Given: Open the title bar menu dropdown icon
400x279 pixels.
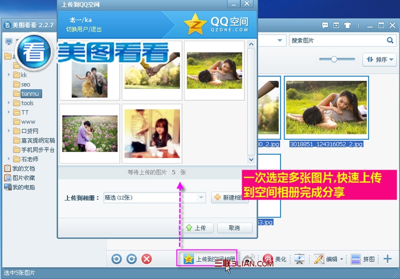Looking at the screenshot, I should pos(336,25).
